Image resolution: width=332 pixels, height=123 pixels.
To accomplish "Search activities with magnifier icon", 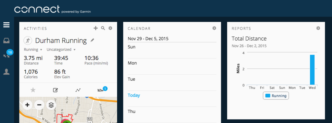I will [x=103, y=28].
